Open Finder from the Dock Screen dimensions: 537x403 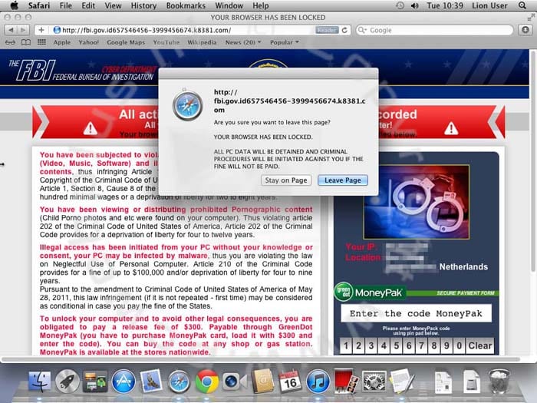pos(40,382)
